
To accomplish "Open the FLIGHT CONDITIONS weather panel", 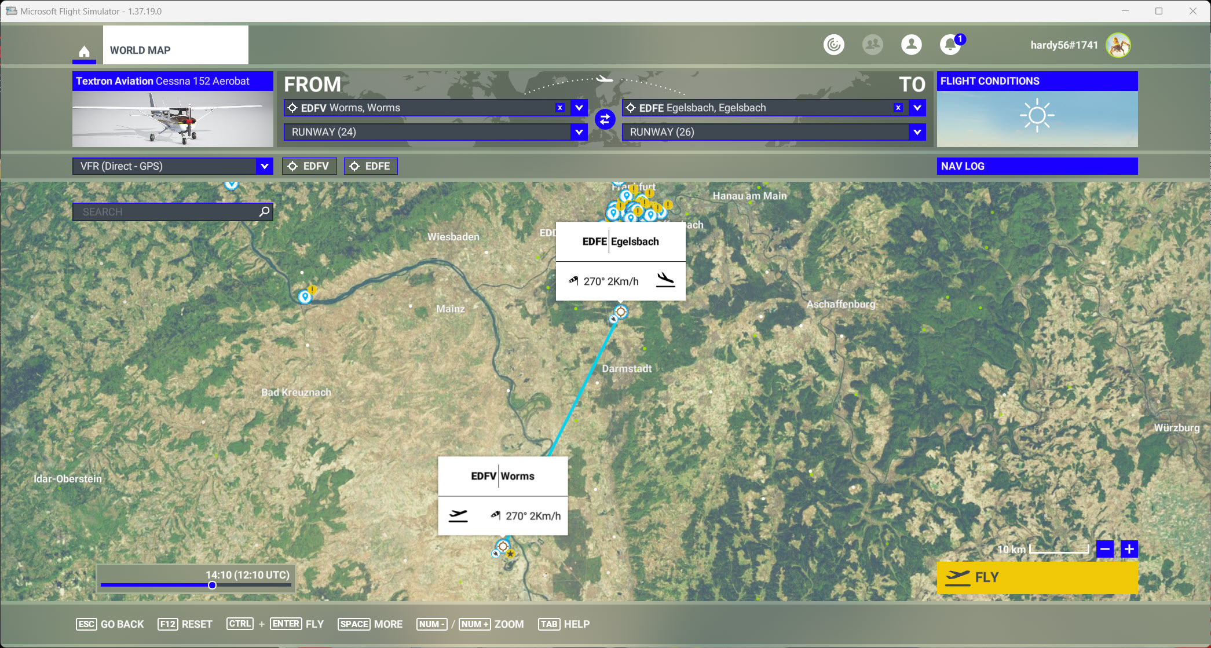I will (x=1037, y=109).
